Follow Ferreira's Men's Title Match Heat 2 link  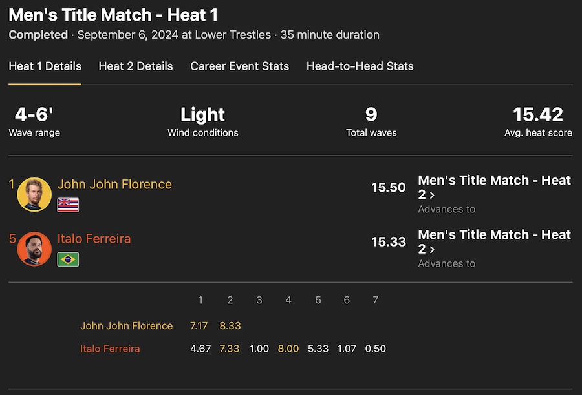[494, 241]
